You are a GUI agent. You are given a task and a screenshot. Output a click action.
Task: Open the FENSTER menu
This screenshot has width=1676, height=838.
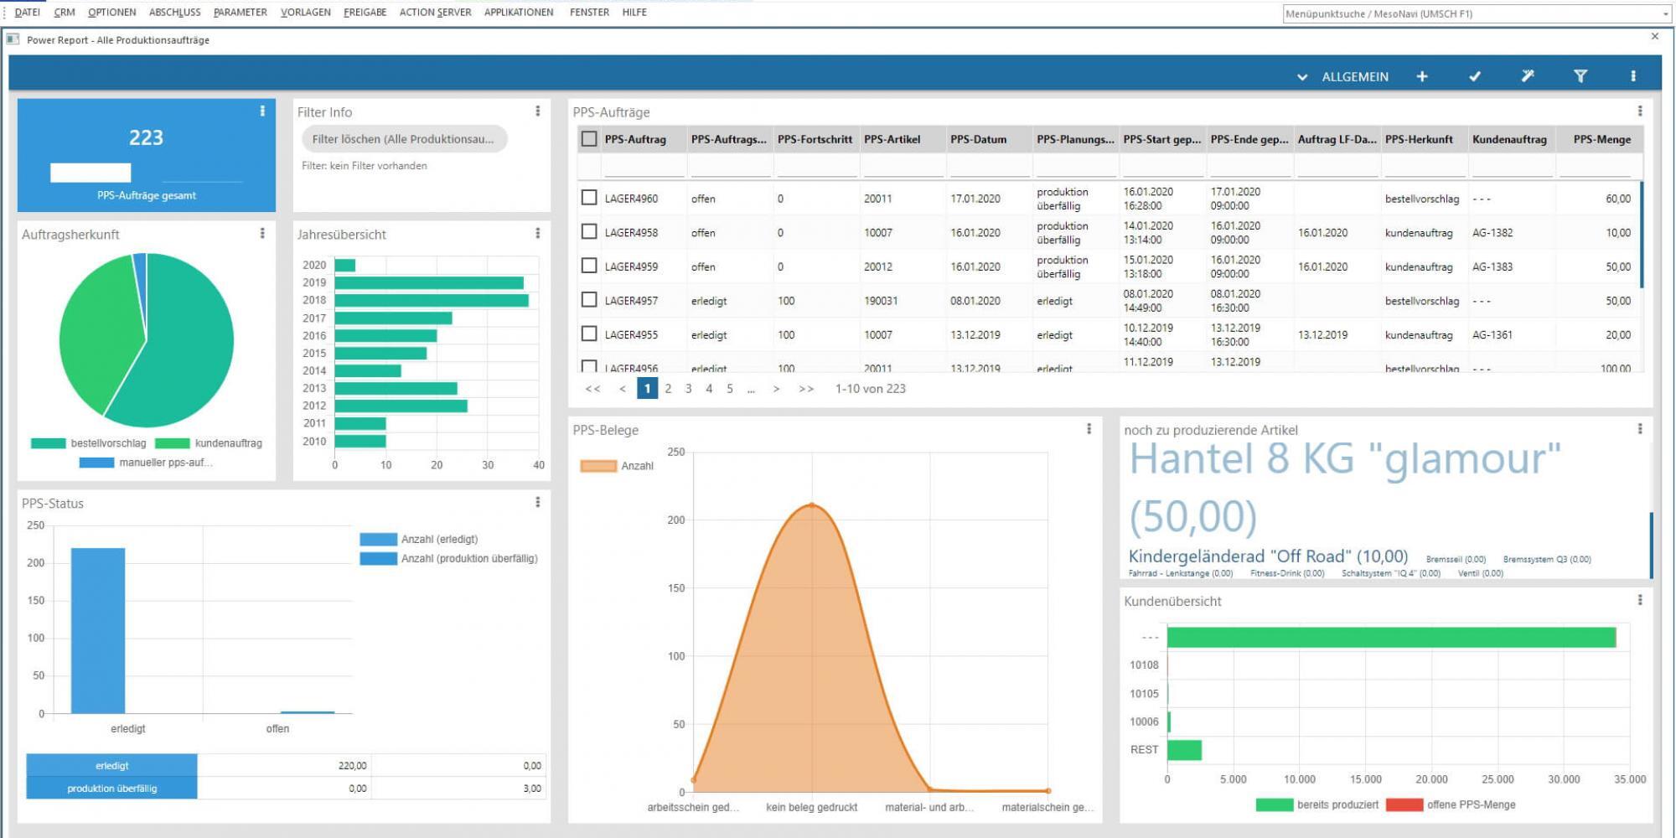tap(589, 13)
